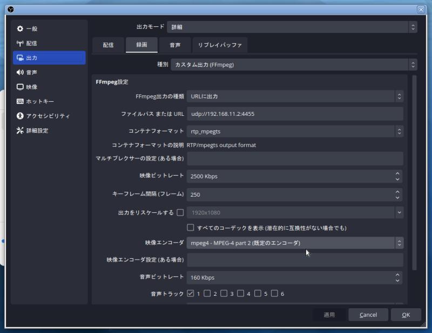Increase 映像ビットレート using the stepper

tap(398, 174)
